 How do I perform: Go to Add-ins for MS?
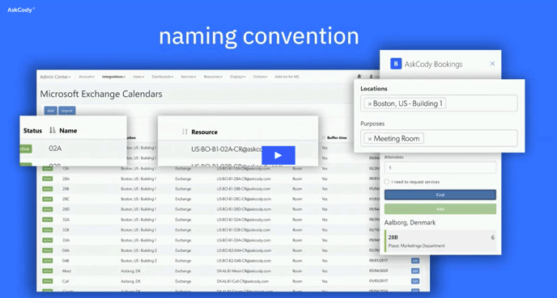[287, 77]
